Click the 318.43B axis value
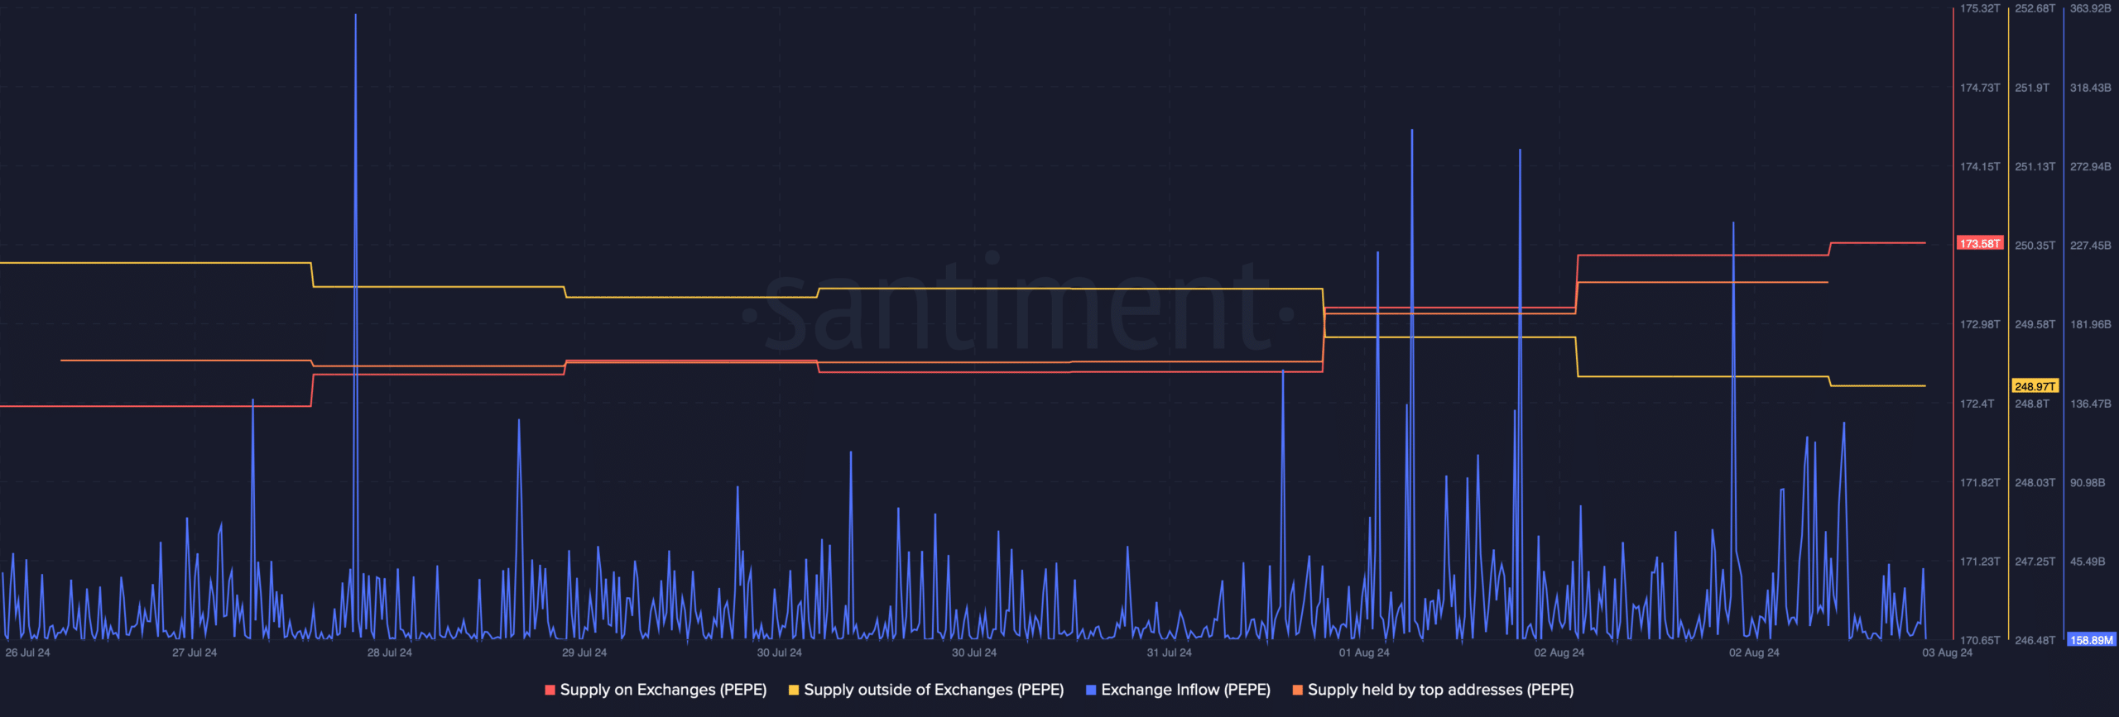The width and height of the screenshot is (2119, 717). [2091, 88]
